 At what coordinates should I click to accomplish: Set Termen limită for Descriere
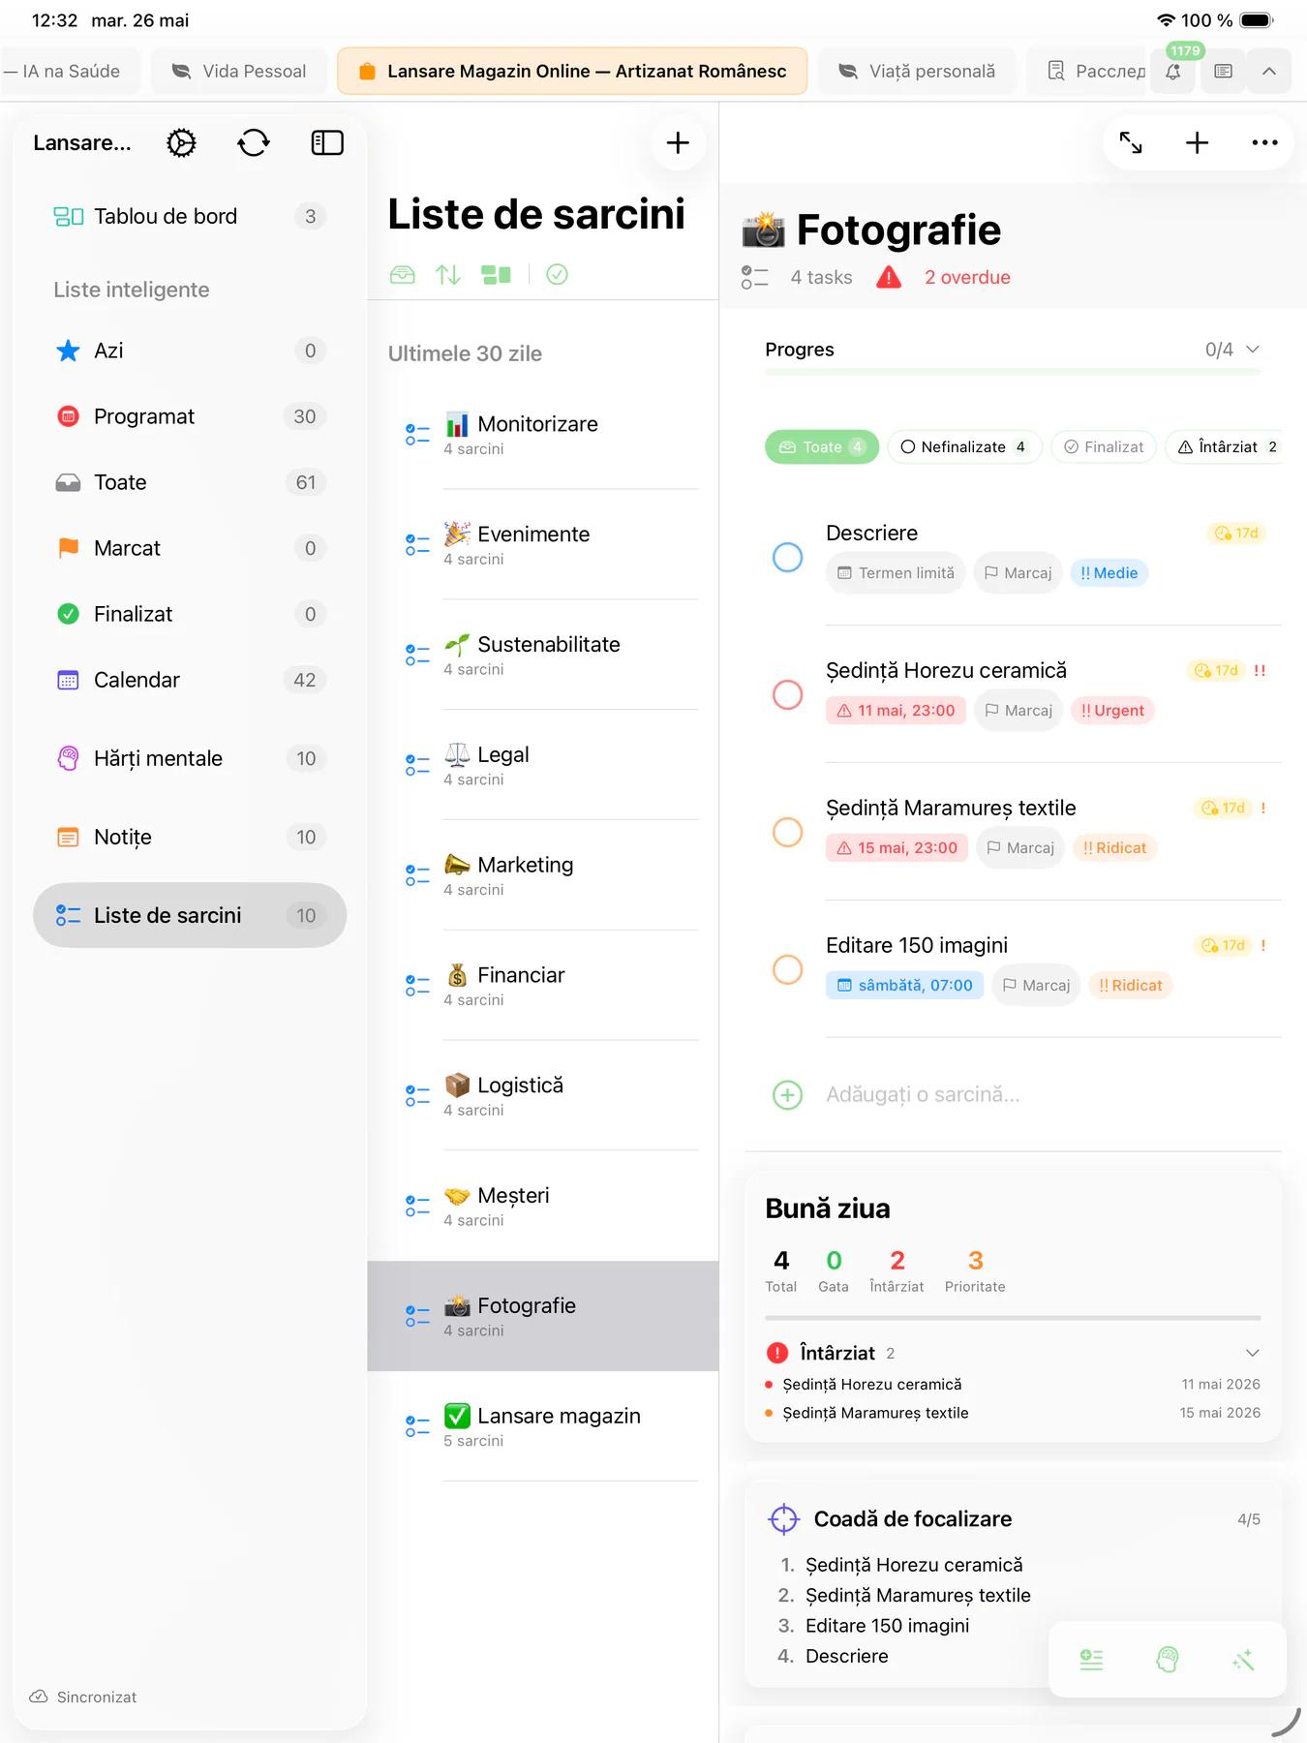(896, 573)
